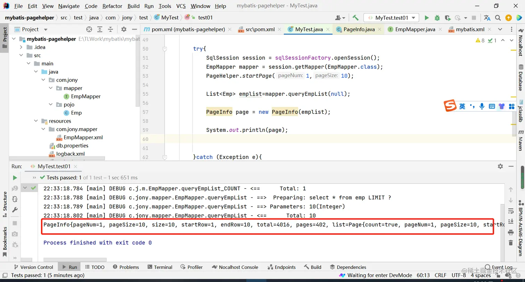Click the jony breadcrumb in navigation bar
This screenshot has height=282, width=525.
127,18
